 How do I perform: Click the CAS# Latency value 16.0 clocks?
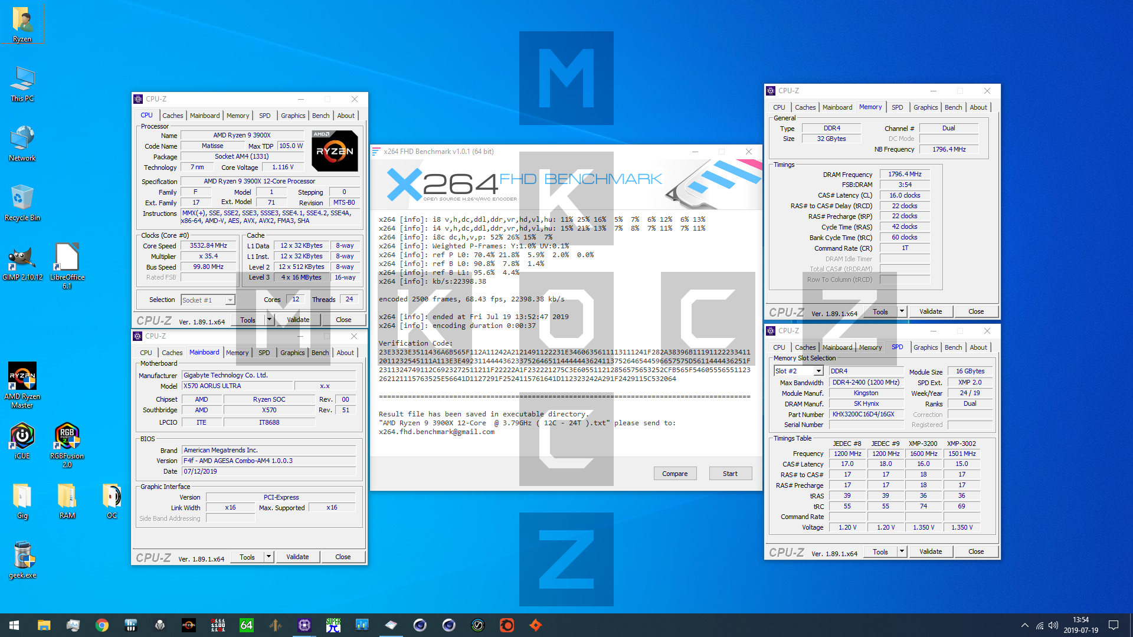[x=905, y=195]
